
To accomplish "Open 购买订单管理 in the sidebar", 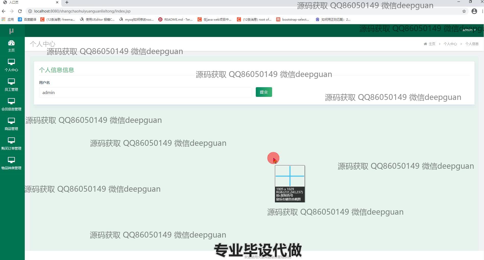I will point(11,144).
